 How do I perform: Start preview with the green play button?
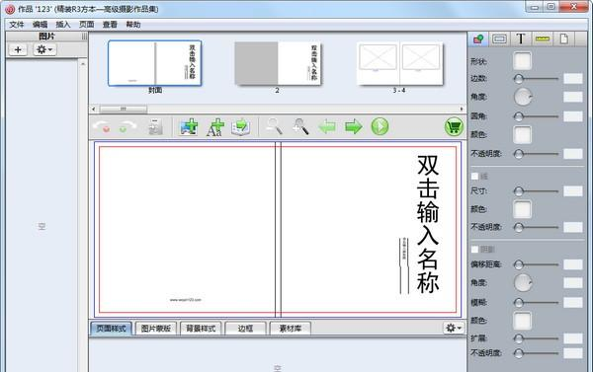(x=380, y=126)
